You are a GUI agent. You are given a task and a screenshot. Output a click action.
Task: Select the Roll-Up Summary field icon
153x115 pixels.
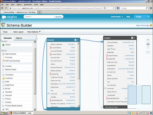[3, 61]
